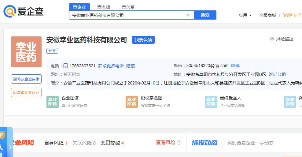Switch to the 查关系 tab
Screen dimensions: 302x157
(x=128, y=7)
